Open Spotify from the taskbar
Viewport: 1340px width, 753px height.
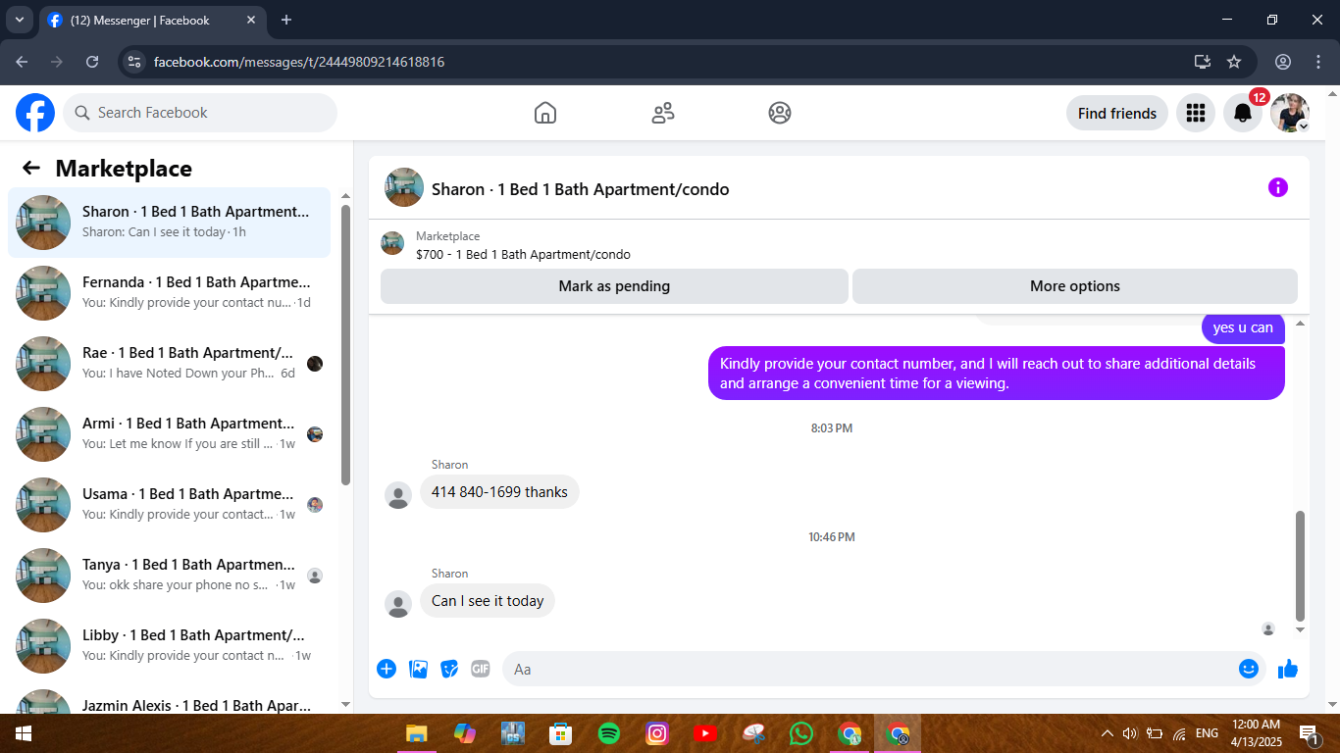coord(608,733)
